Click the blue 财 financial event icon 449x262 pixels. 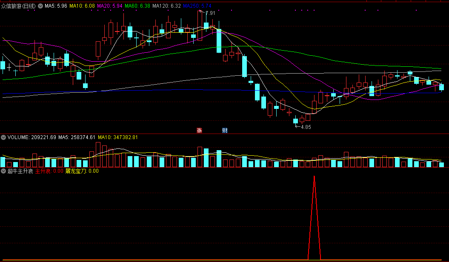pos(225,131)
